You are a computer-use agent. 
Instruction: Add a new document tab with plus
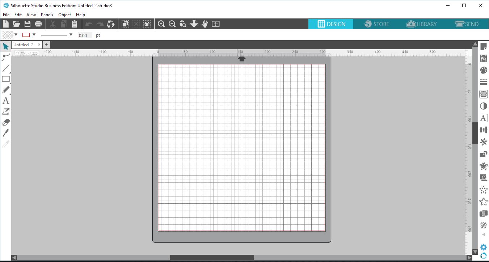(x=46, y=45)
